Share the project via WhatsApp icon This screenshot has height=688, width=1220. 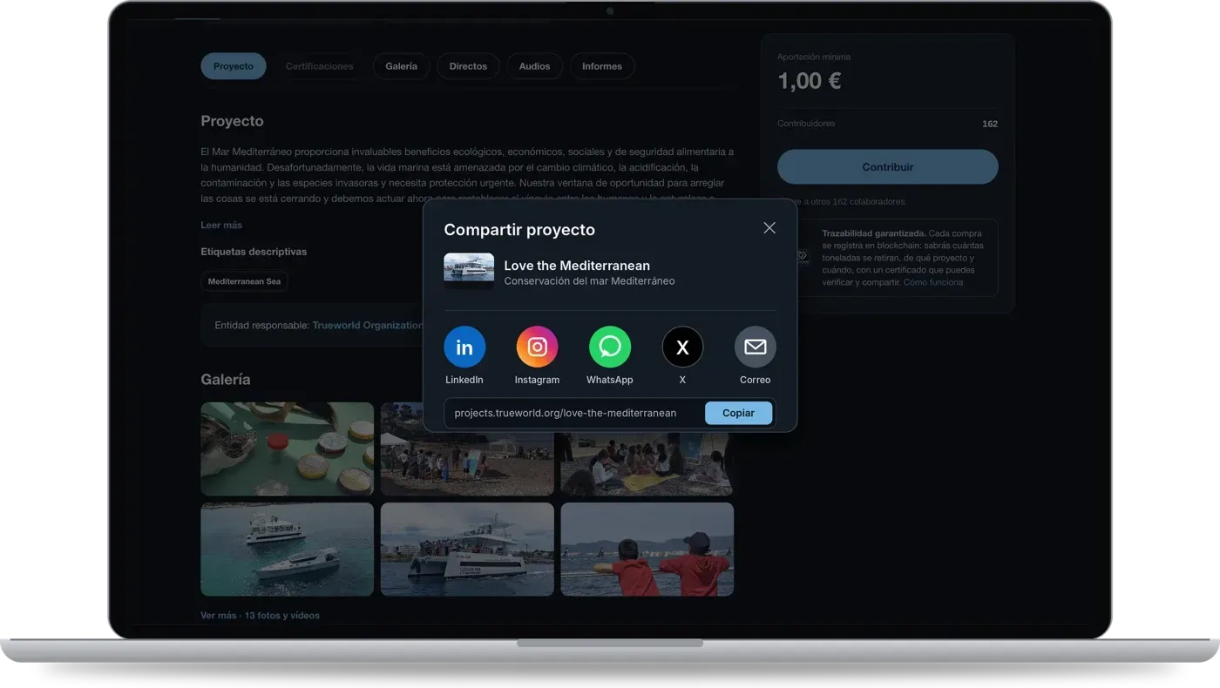[x=610, y=347]
